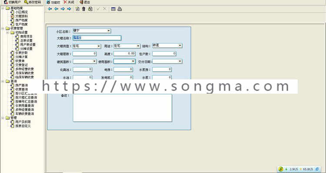Collapse the 基础档案 tree folder
The image size is (326, 173).
pyautogui.click(x=3, y=8)
